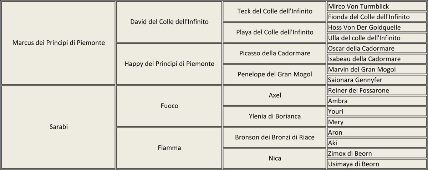Open Hoss Von Der Goldquelle
Screen dimensions: 428x170
click(x=364, y=27)
